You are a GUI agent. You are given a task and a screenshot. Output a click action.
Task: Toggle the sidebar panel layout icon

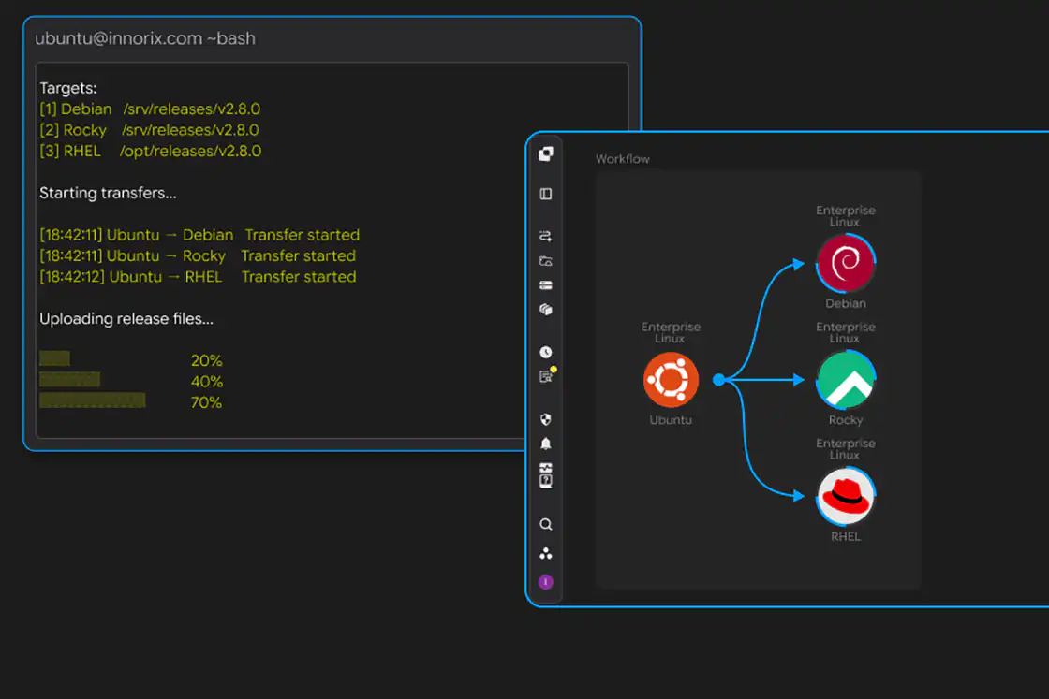pos(546,194)
